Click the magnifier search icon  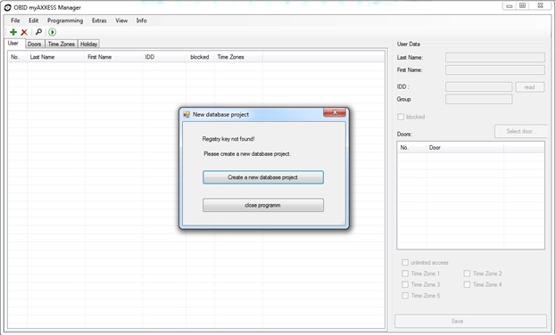pos(38,32)
